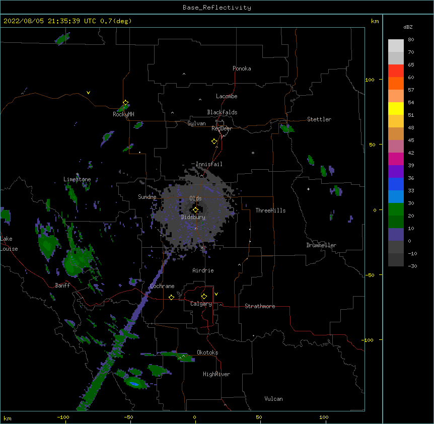Select the 70 dBZ white-gray swatch
The width and height of the screenshot is (434, 424).
click(x=396, y=46)
